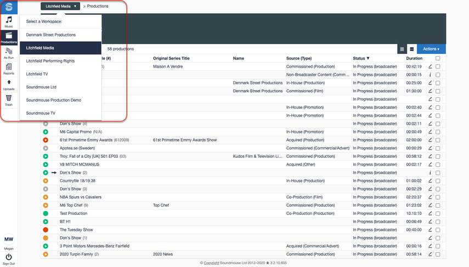Image resolution: width=469 pixels, height=267 pixels.
Task: Select Soundmouse TV workspace
Action: pos(60,113)
